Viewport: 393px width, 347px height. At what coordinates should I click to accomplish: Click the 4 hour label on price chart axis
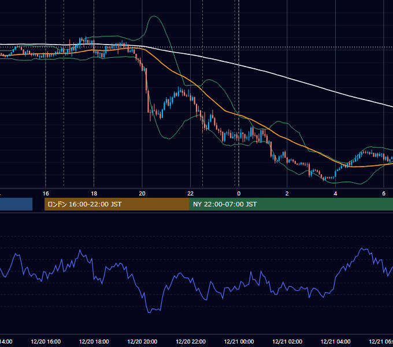(335, 194)
